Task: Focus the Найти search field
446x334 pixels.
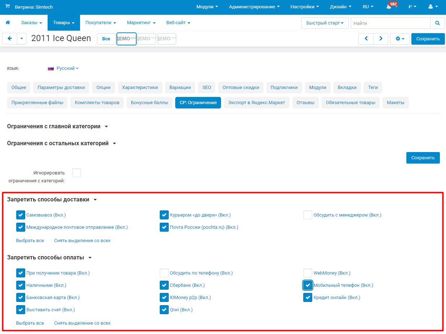Action: tap(390, 23)
